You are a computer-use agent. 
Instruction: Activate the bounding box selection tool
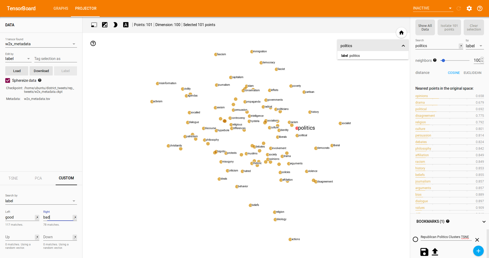click(94, 25)
